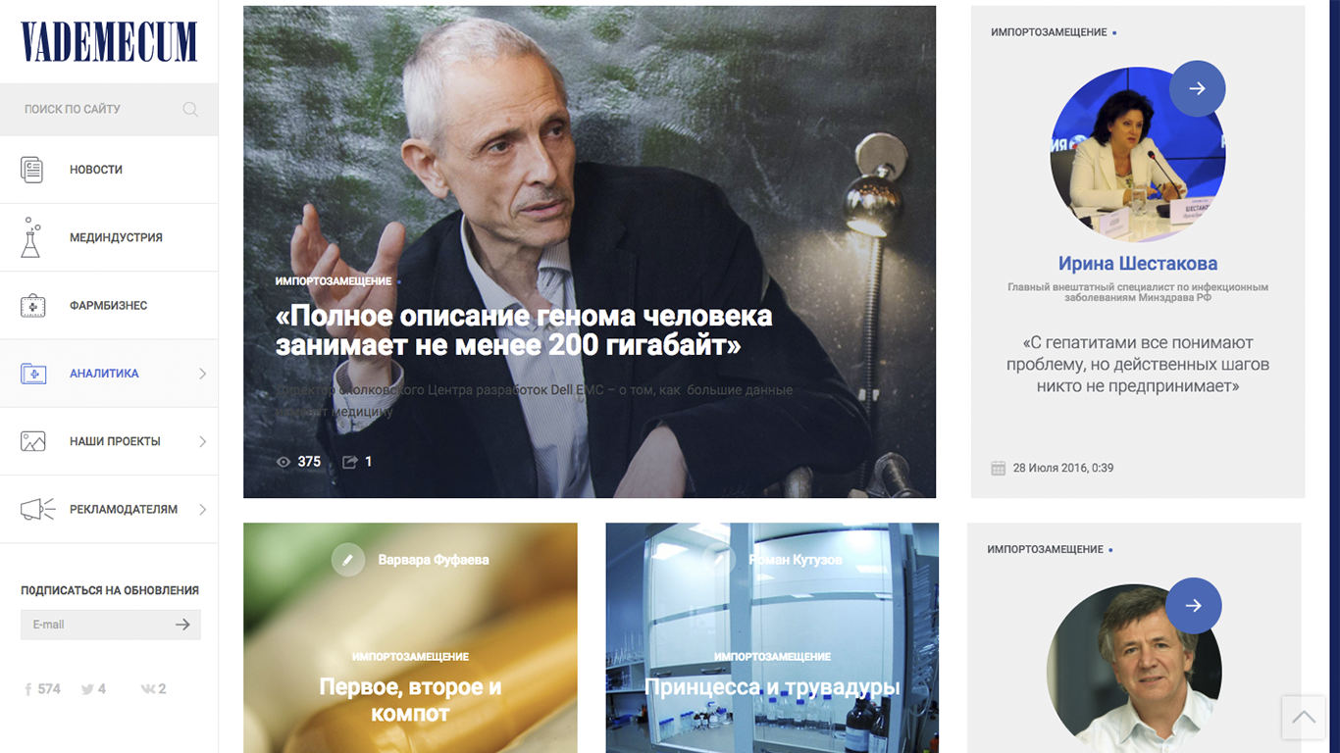This screenshot has height=753, width=1340.
Task: Share via the Facebook icon
Action: [28, 689]
